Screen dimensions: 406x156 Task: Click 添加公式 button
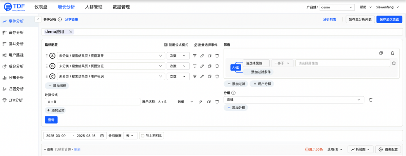pyautogui.click(x=55, y=110)
